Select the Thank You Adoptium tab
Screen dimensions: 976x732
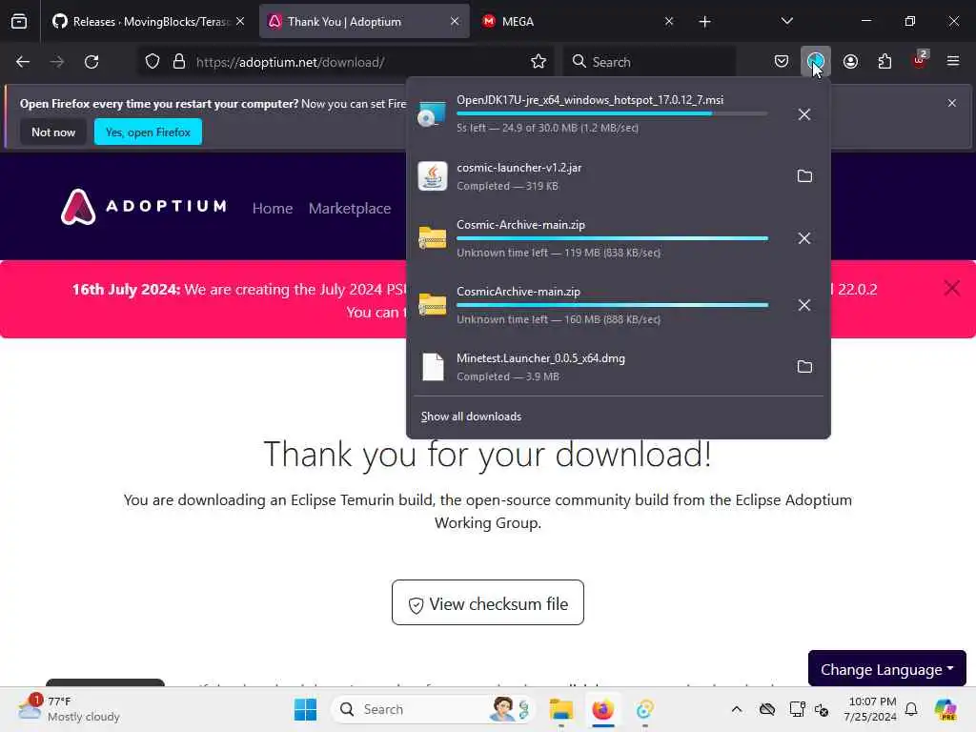(364, 22)
